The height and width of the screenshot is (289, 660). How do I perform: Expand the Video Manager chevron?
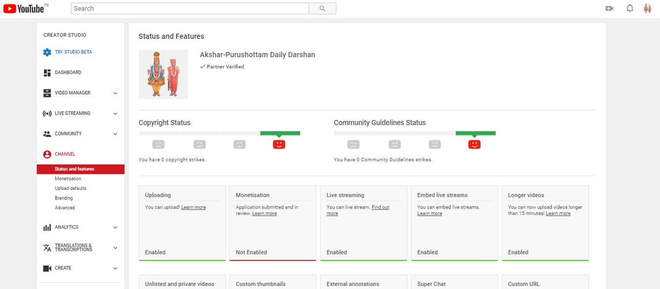coord(116,93)
